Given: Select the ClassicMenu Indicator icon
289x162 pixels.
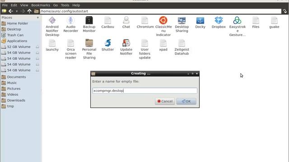Looking at the screenshot, I should click(163, 20).
